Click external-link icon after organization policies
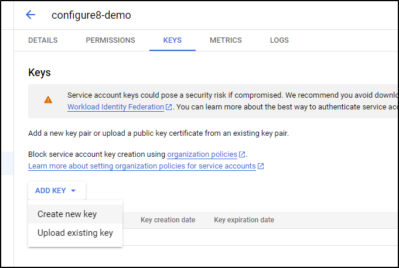 pyautogui.click(x=242, y=154)
